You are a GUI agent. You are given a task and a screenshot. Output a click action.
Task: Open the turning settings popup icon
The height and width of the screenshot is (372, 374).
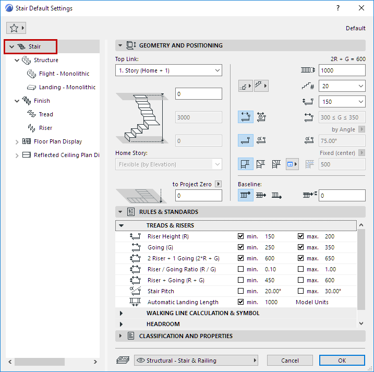click(292, 164)
